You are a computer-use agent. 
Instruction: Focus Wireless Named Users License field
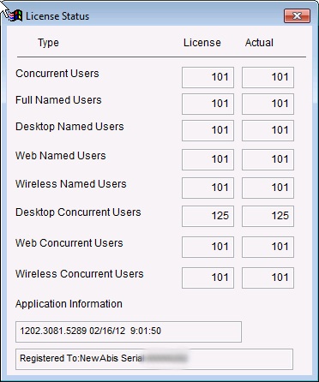[208, 188]
